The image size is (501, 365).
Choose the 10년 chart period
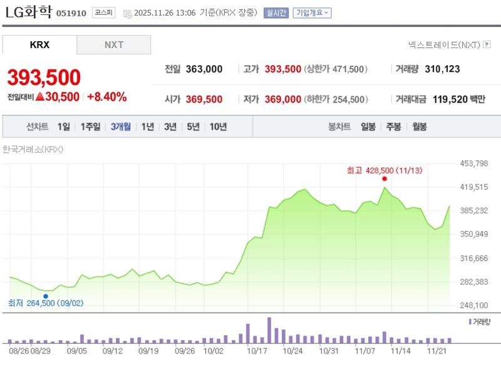[218, 126]
